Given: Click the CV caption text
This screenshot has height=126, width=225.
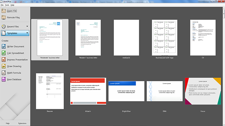Looking at the screenshot, I should pyautogui.click(x=203, y=58).
